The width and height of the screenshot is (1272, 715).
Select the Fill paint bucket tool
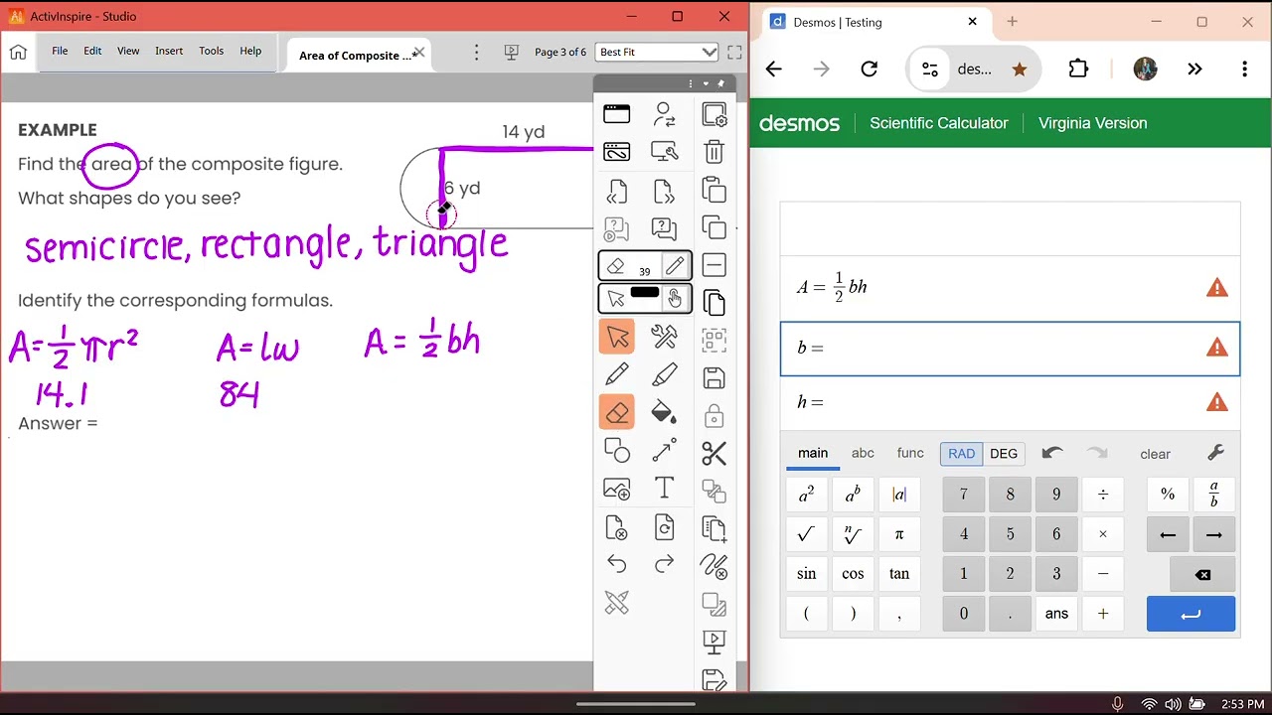click(x=665, y=412)
